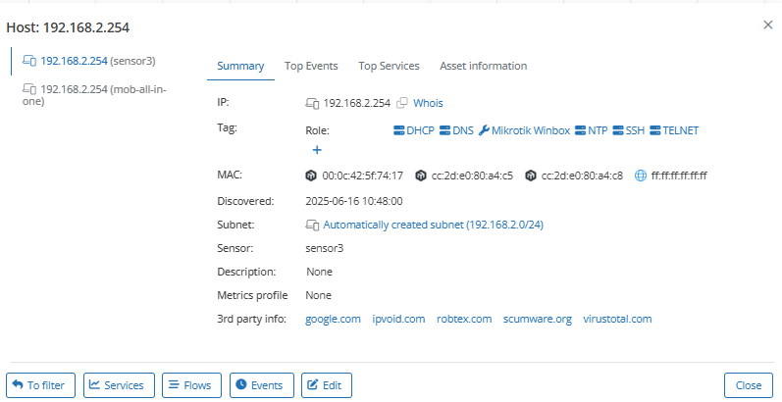Click the Edit button
Viewport: 782px width, 402px height.
(x=326, y=385)
